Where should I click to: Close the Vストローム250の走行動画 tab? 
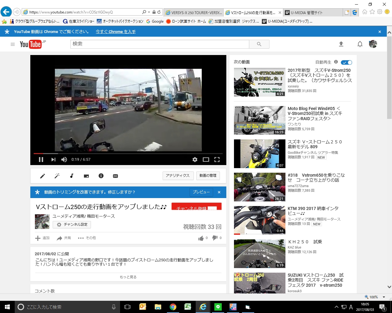click(x=280, y=13)
